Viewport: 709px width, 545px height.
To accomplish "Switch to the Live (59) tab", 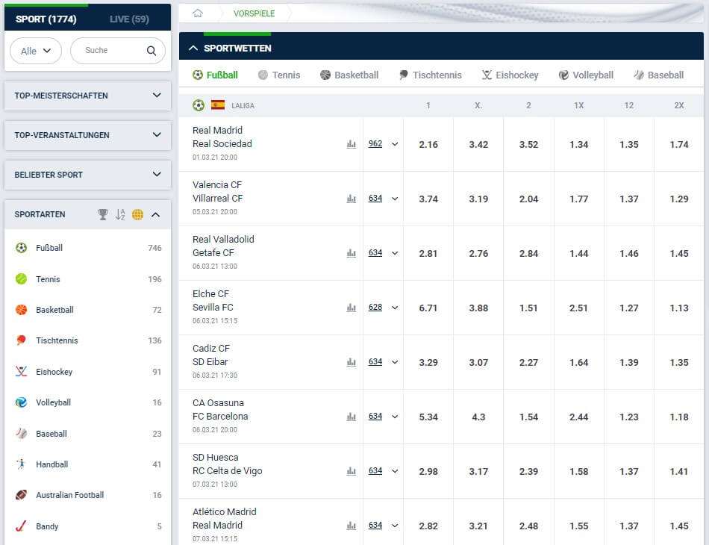I will [129, 19].
